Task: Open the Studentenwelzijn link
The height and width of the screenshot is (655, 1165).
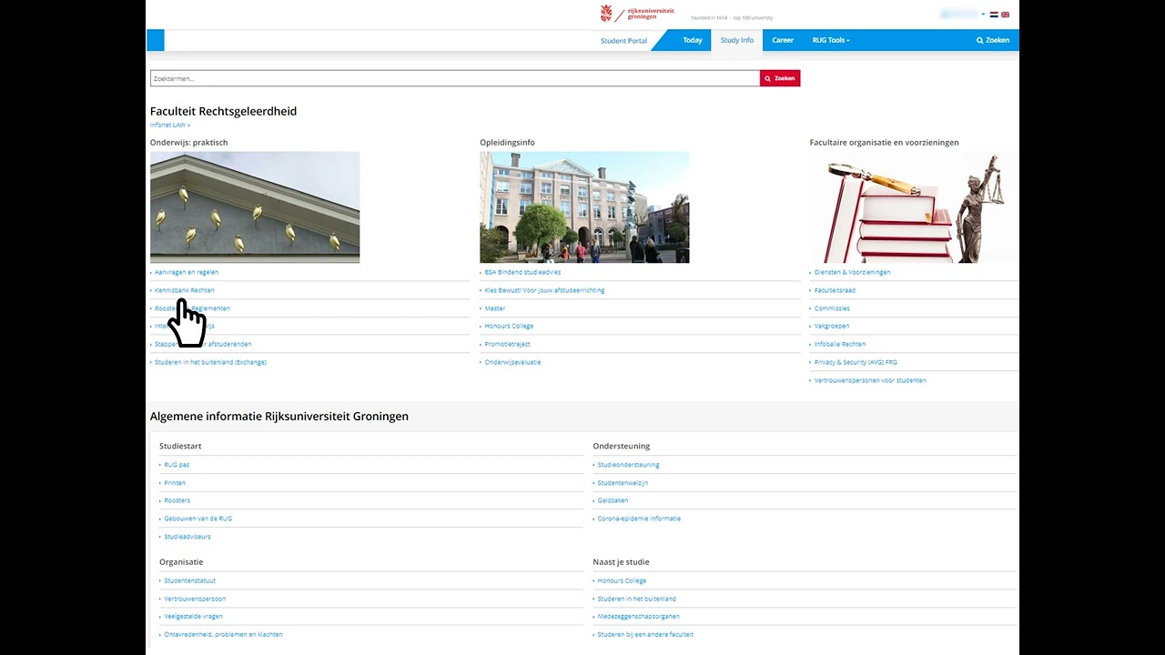Action: pyautogui.click(x=623, y=483)
